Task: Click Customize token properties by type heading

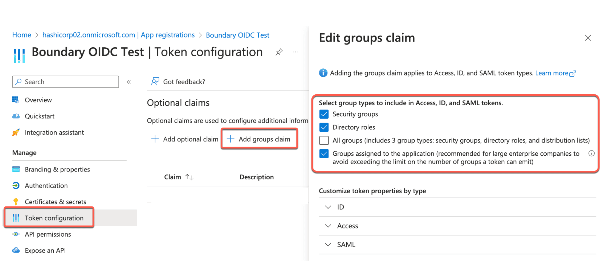Action: click(x=372, y=191)
